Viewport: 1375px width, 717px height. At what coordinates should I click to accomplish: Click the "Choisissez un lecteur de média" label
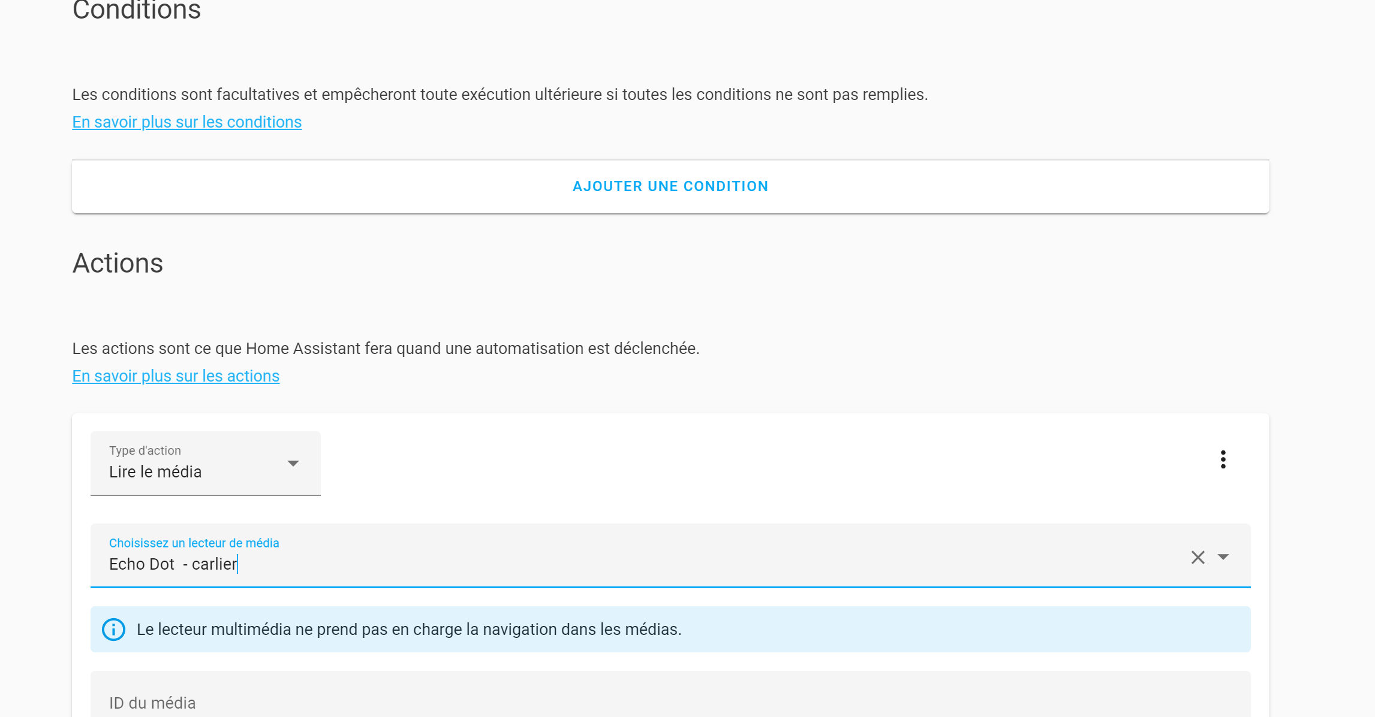pyautogui.click(x=194, y=543)
